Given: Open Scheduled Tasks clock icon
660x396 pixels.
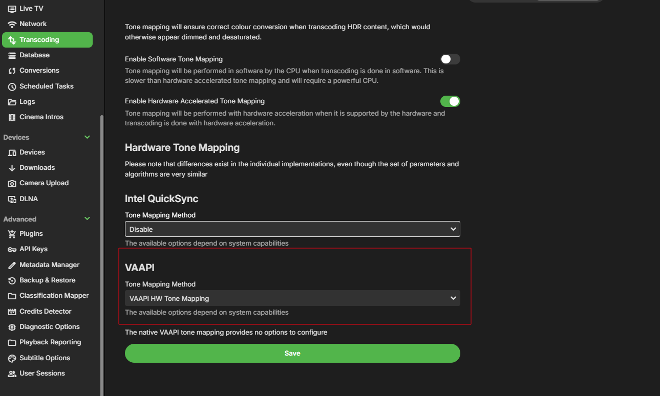Looking at the screenshot, I should [x=12, y=86].
